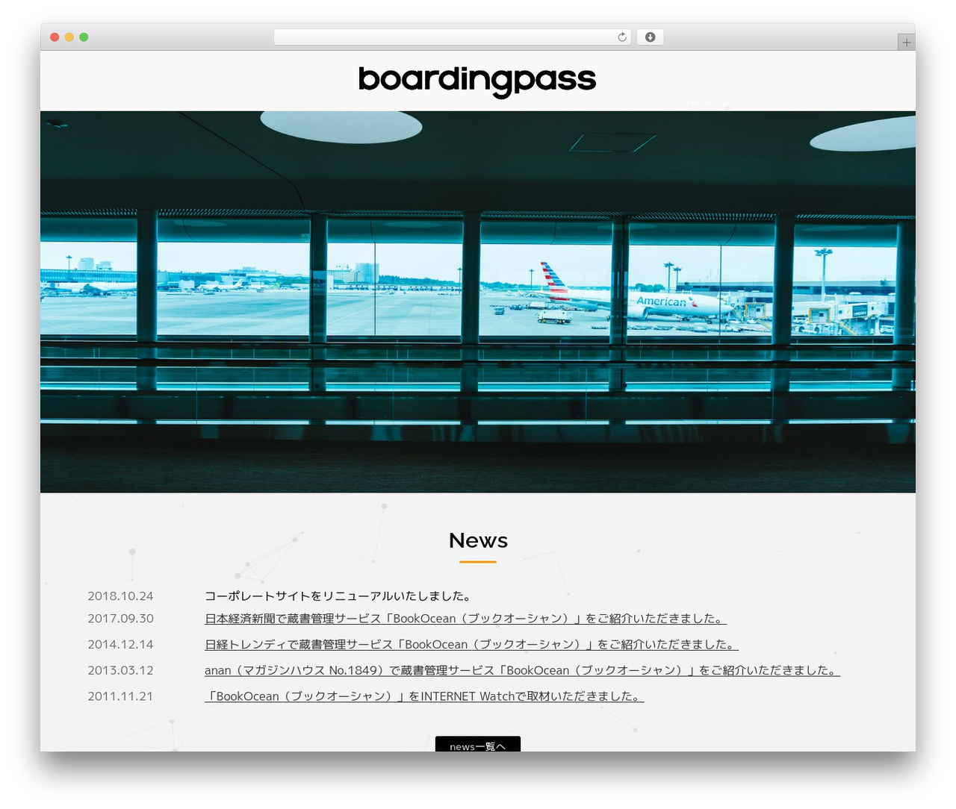The width and height of the screenshot is (956, 809).
Task: Click the airport terminal hero image
Action: tap(478, 302)
